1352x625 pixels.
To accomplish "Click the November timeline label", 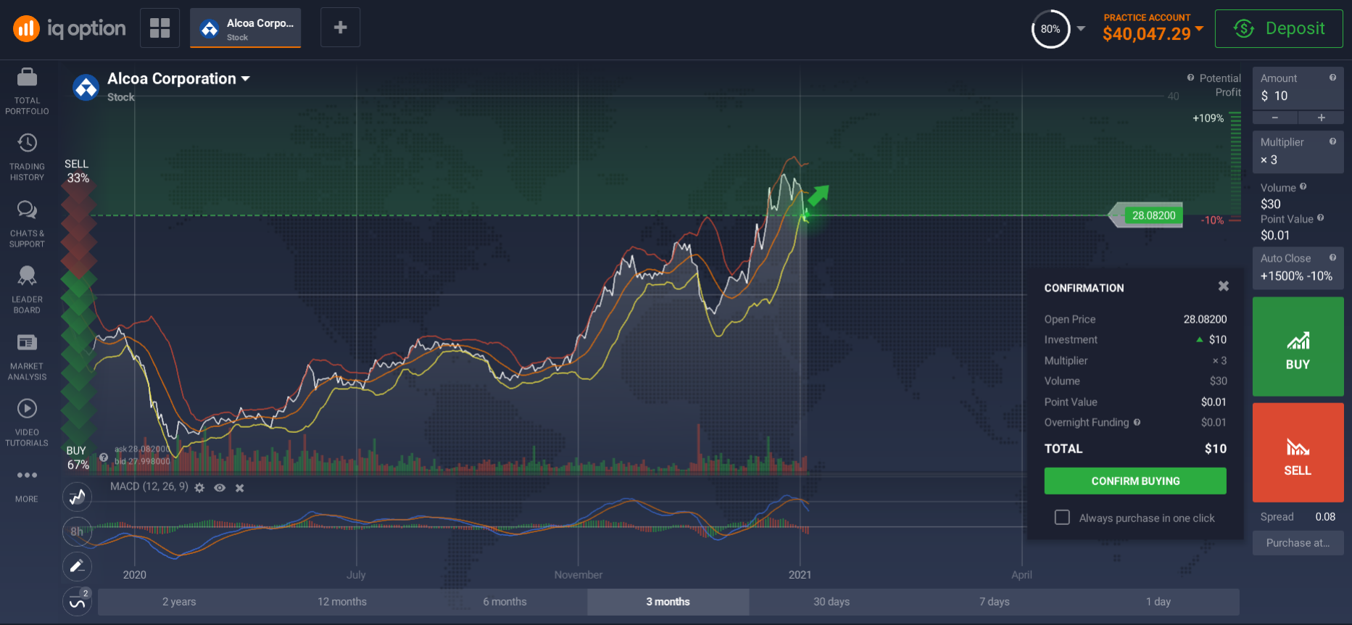I will [578, 574].
